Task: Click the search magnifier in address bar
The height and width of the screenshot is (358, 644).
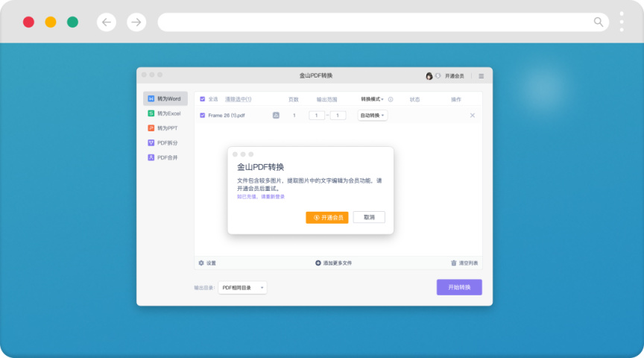Action: (599, 22)
